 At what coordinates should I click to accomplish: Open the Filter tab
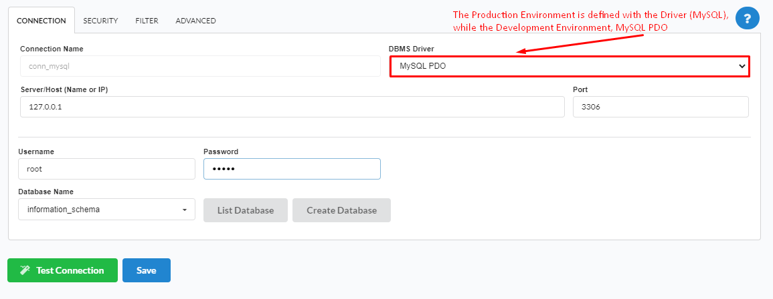point(147,21)
